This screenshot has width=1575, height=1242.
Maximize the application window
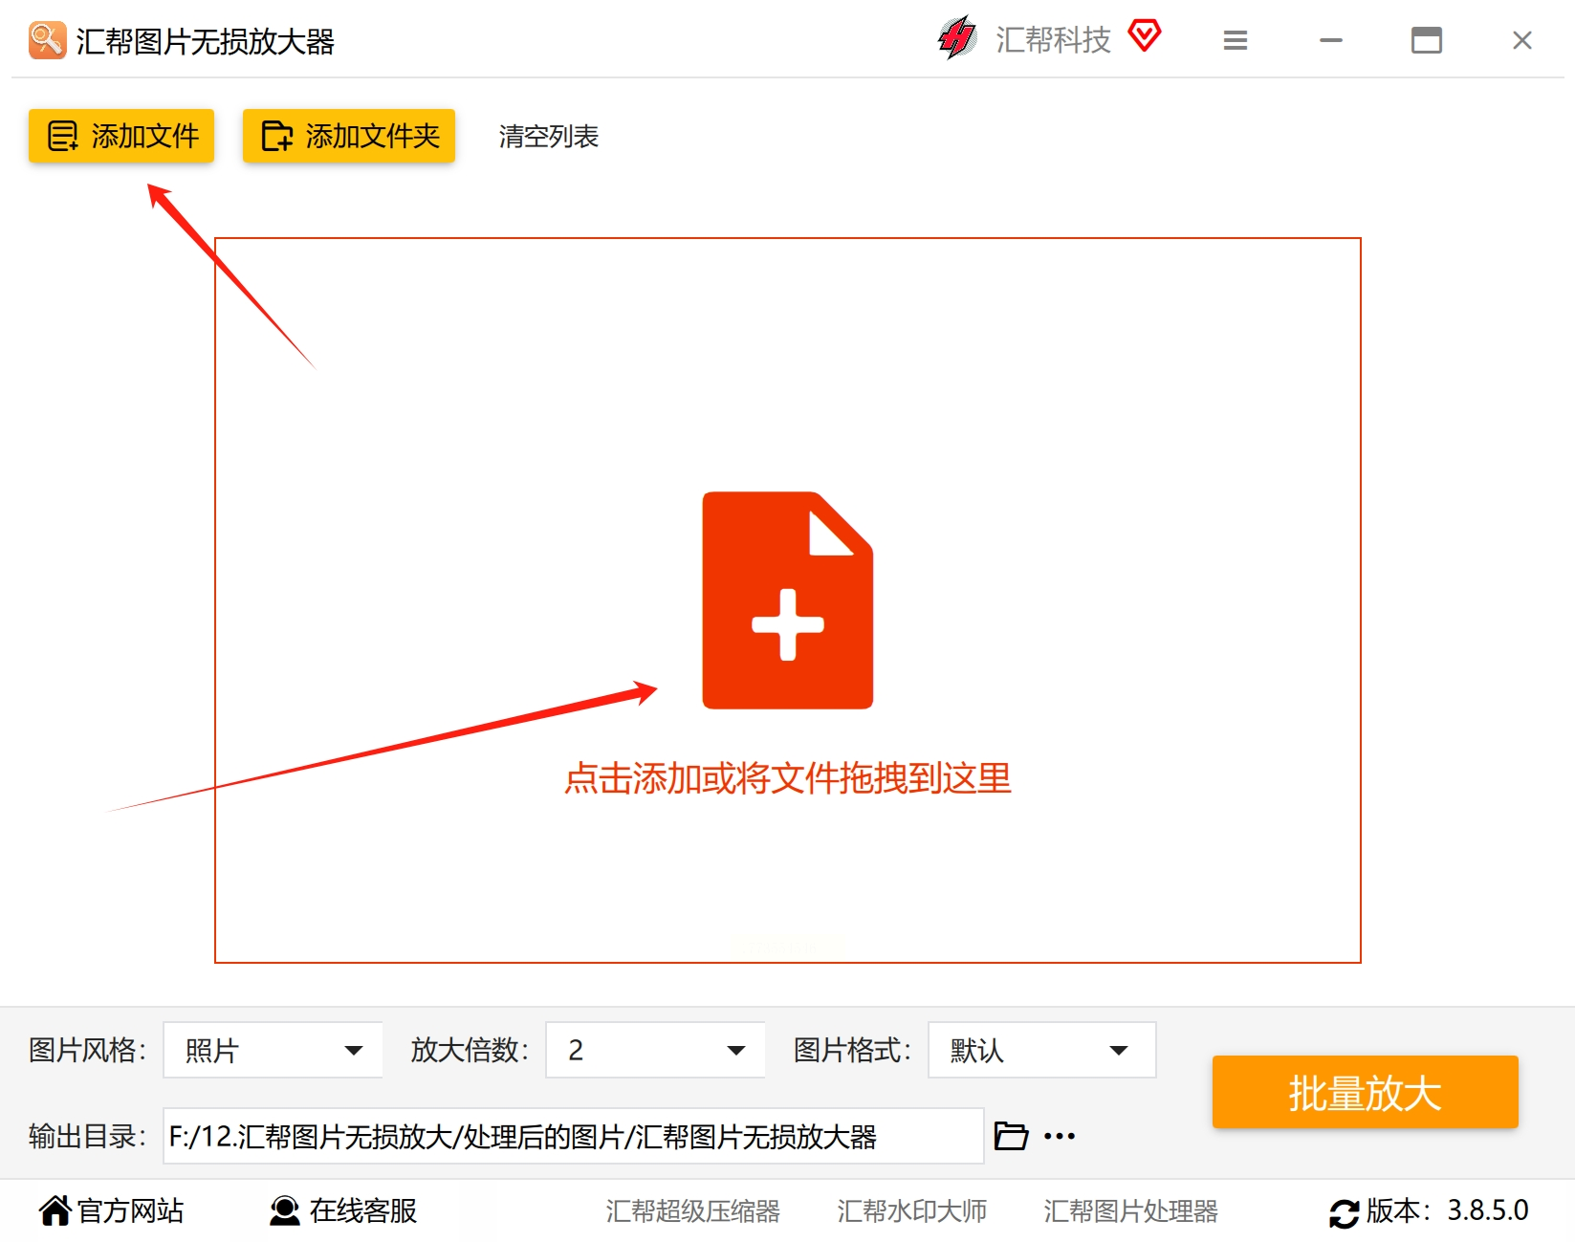(x=1427, y=40)
